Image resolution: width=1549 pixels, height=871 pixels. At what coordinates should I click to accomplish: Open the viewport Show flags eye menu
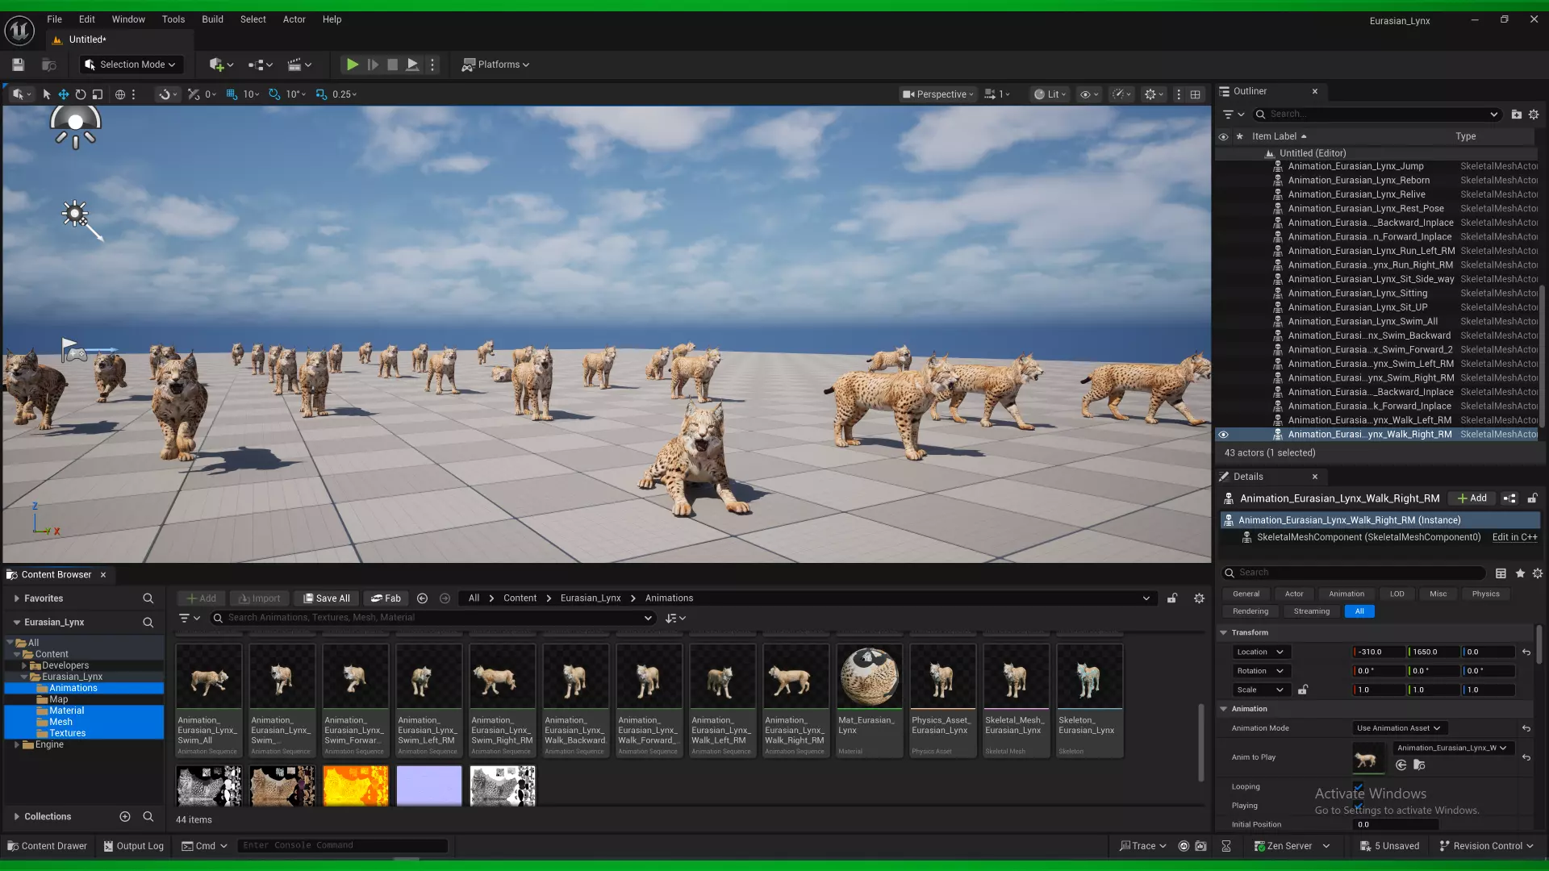(x=1090, y=94)
